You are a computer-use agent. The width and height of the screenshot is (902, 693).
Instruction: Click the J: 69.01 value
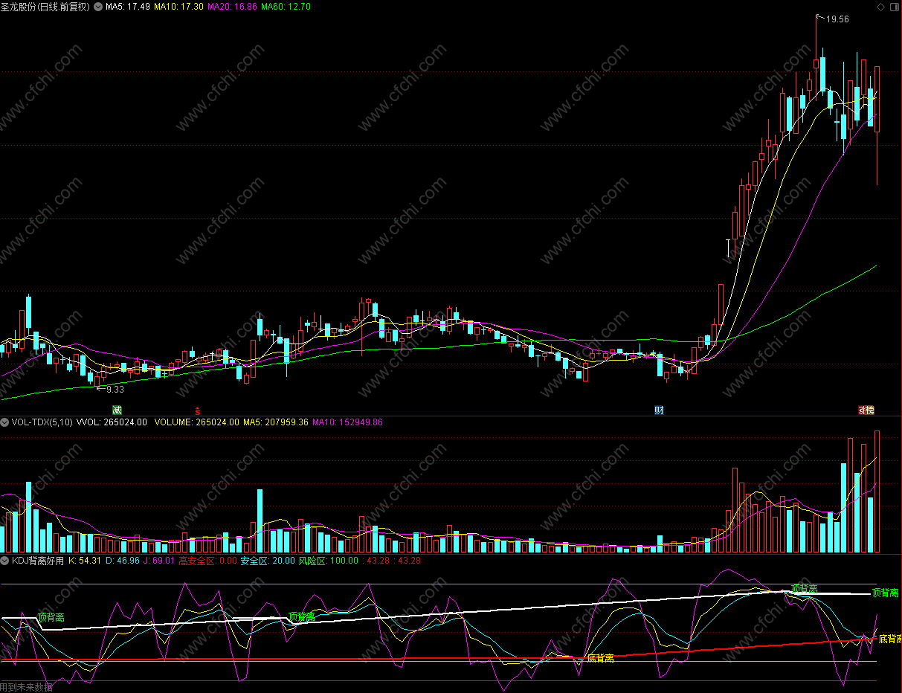[160, 561]
